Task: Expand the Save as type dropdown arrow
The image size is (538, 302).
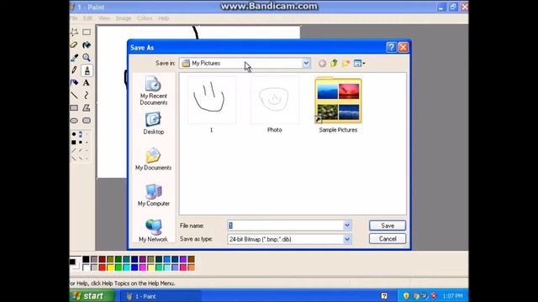Action: coord(347,239)
